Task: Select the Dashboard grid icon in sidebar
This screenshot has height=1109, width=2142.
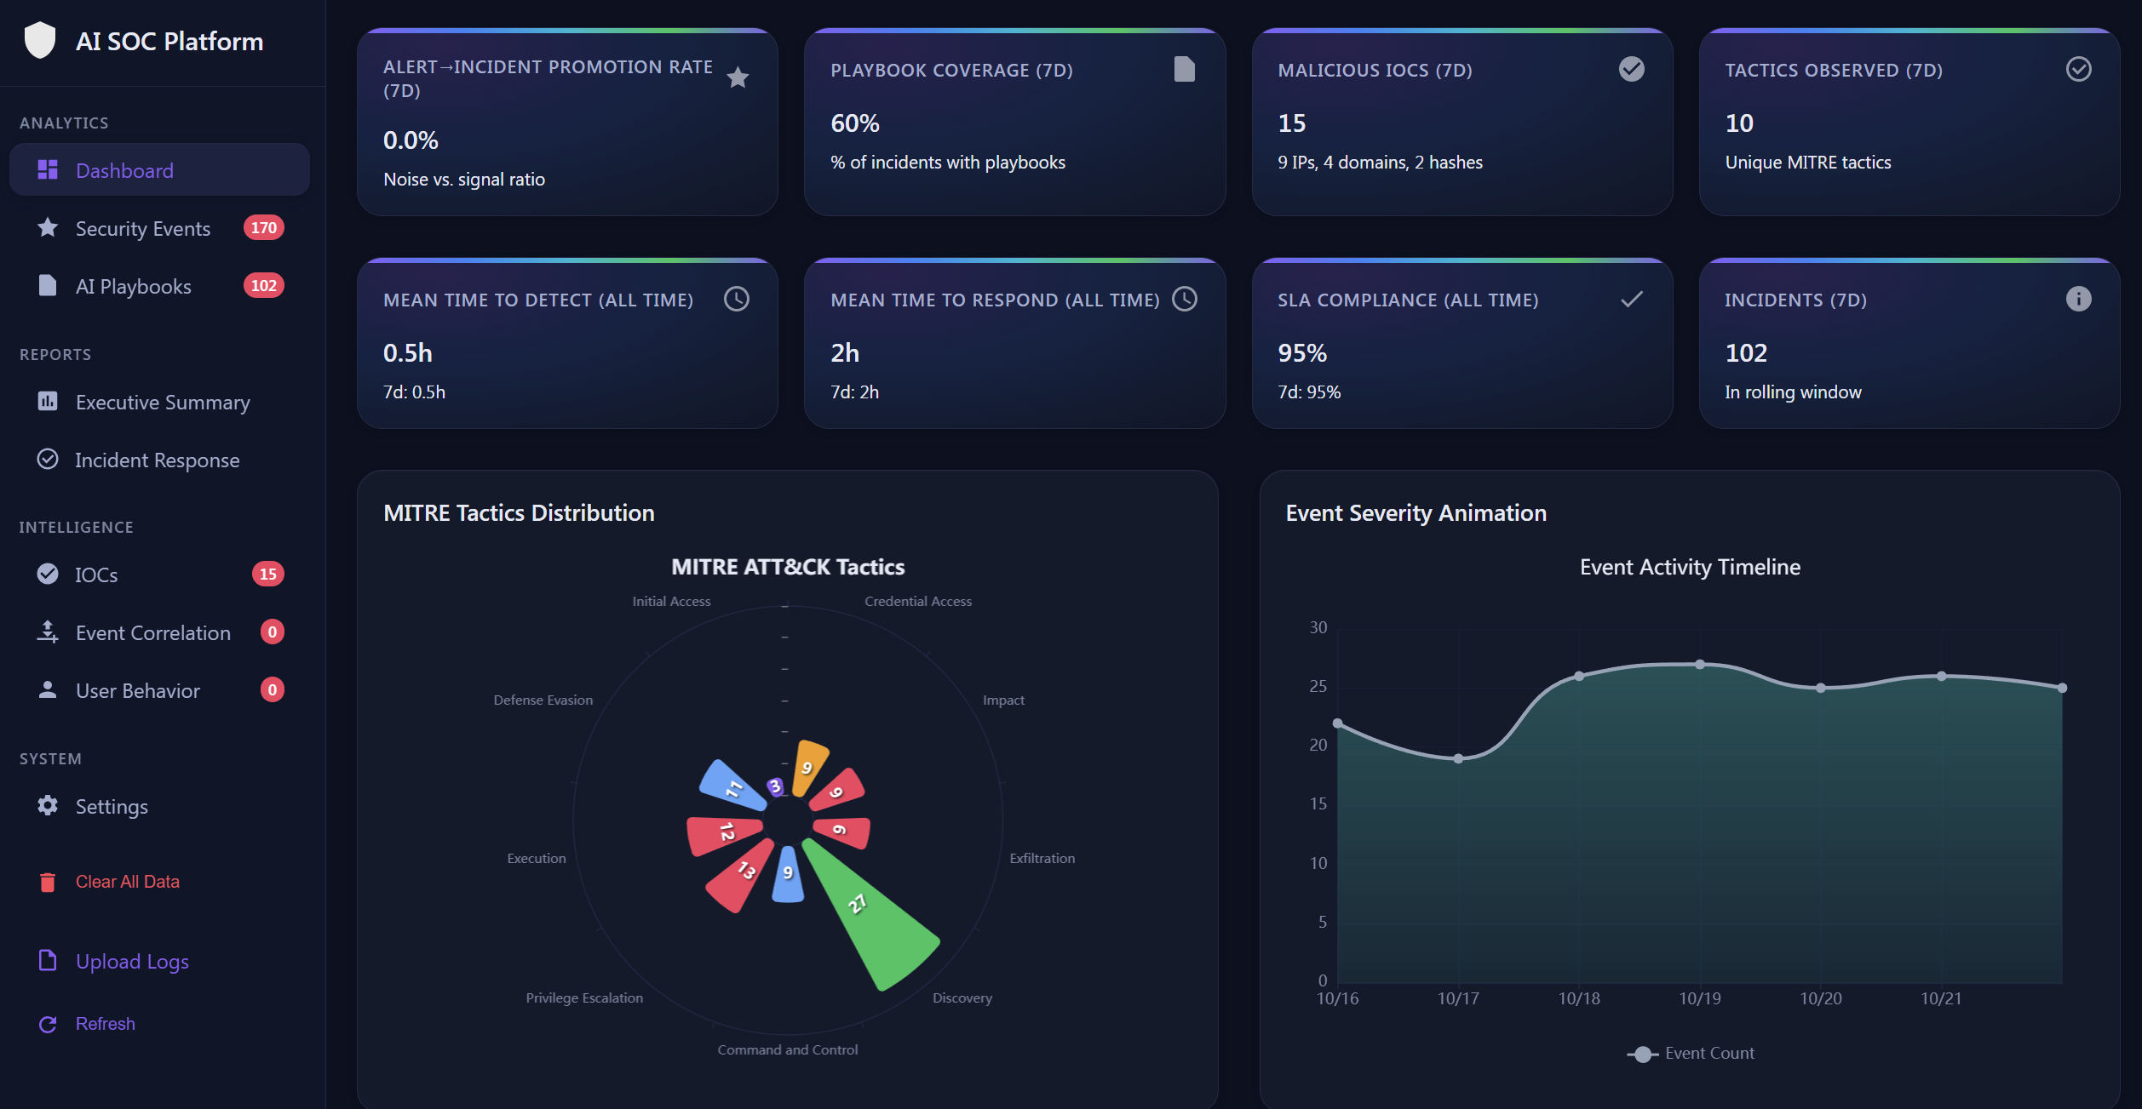Action: [48, 169]
